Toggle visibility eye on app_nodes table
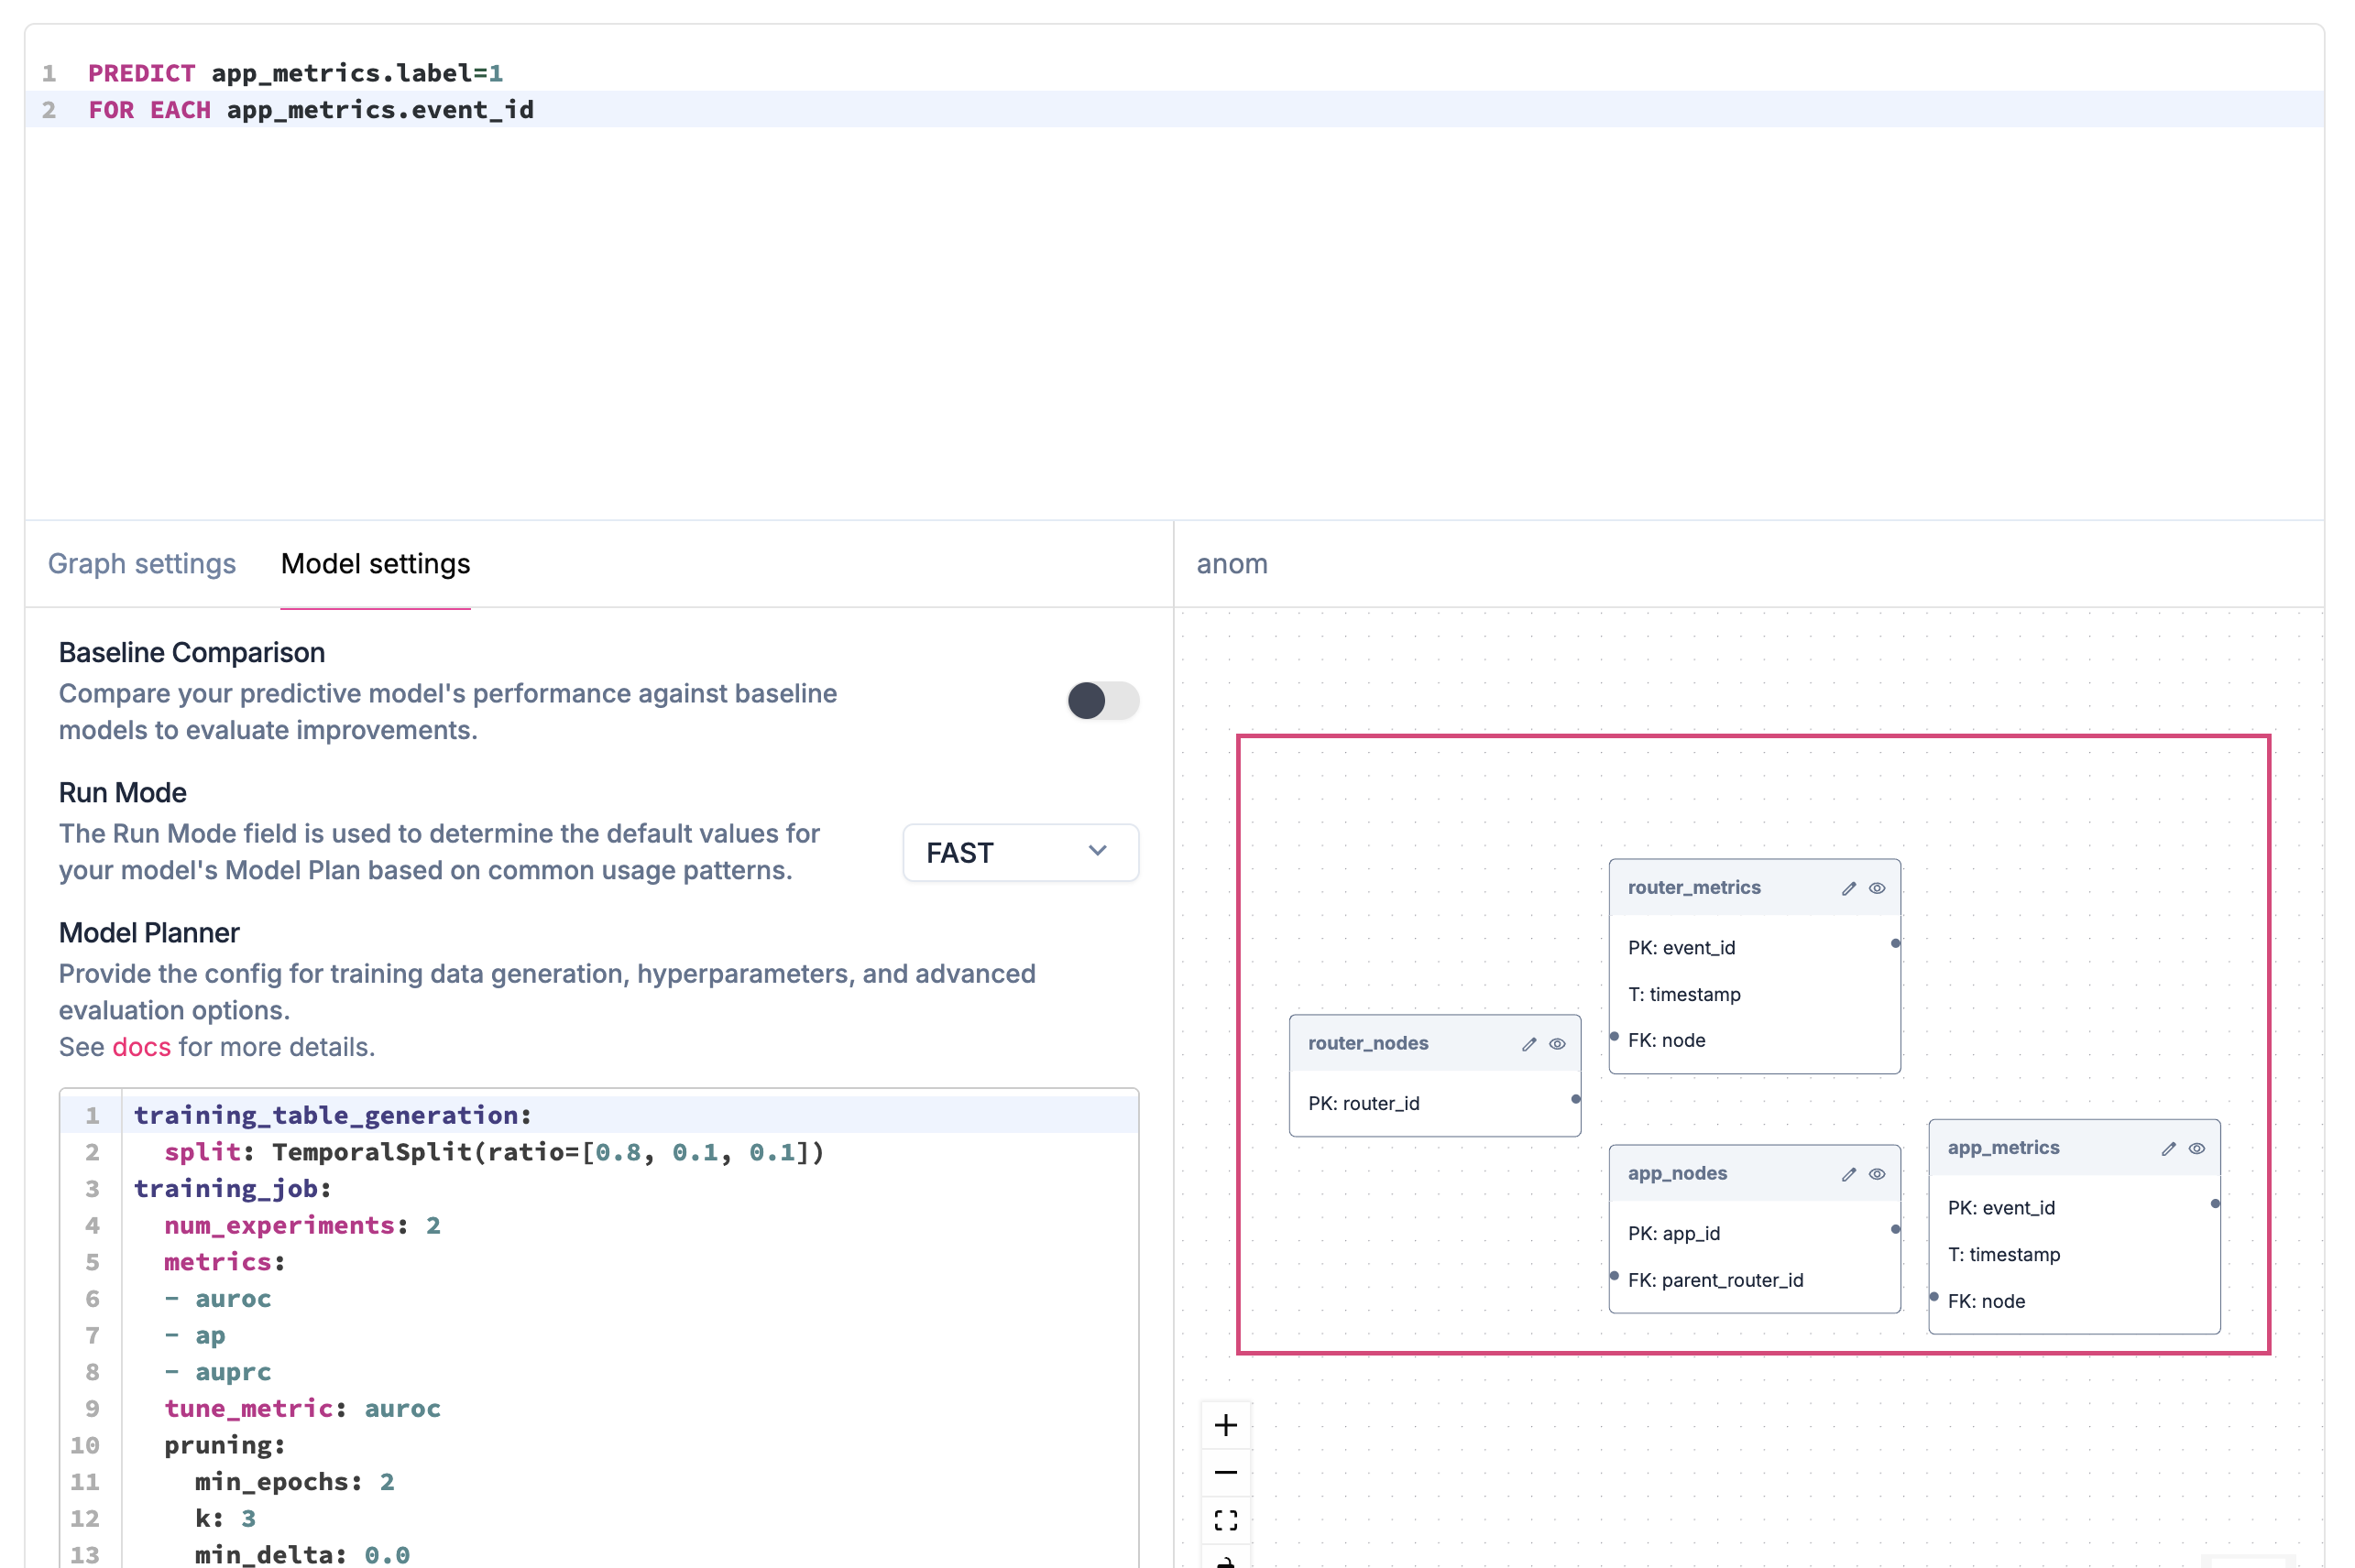The image size is (2355, 1568). tap(1877, 1174)
